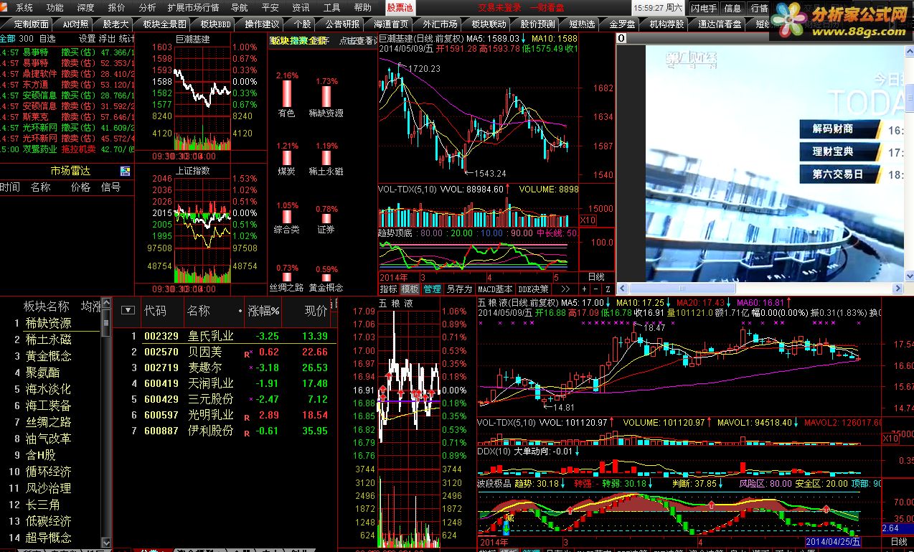
Task: Select the 自选 filter in the ticker panel
Action: [x=47, y=38]
